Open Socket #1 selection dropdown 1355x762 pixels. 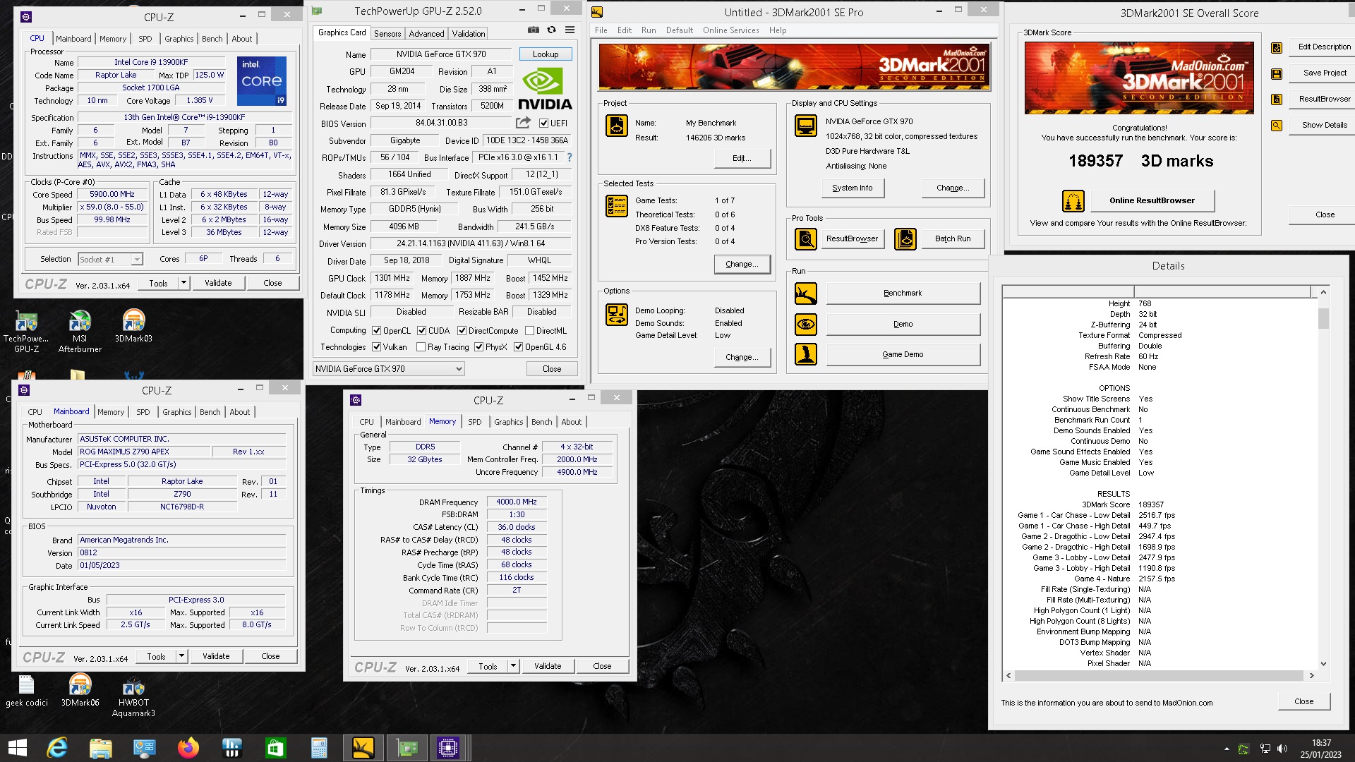(x=110, y=260)
